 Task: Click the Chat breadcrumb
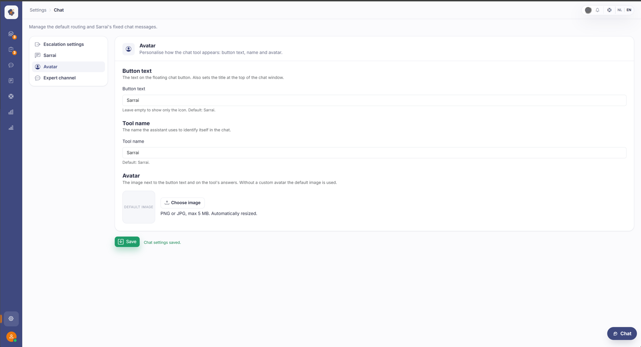59,10
